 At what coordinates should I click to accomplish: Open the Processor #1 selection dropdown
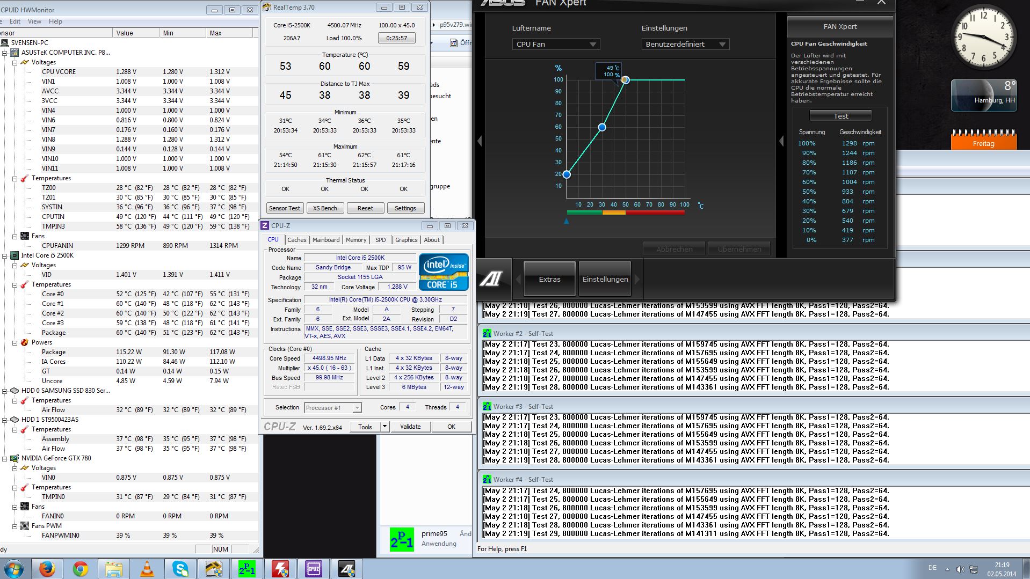click(x=333, y=408)
